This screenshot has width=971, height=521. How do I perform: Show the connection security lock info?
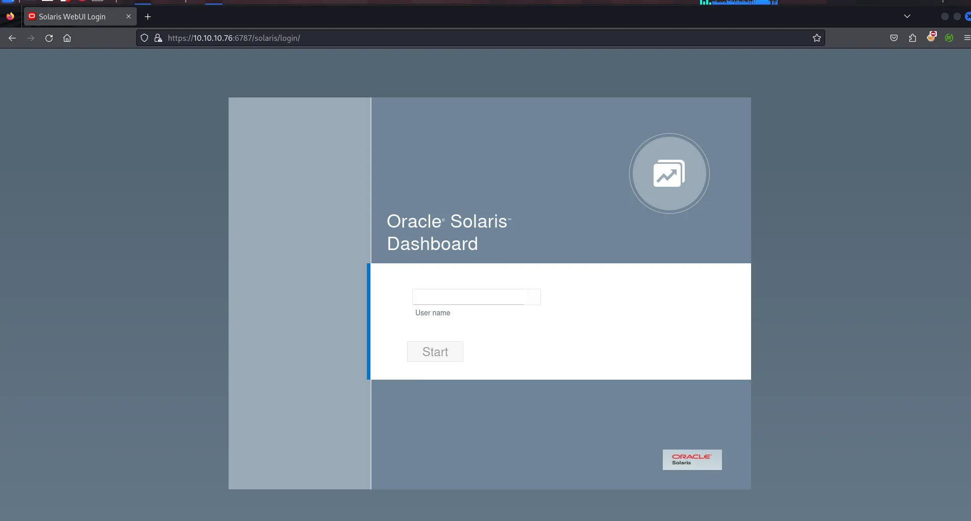(x=158, y=38)
